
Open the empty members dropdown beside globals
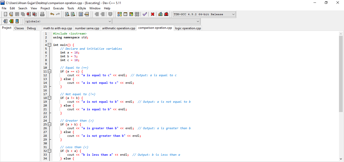(156, 21)
